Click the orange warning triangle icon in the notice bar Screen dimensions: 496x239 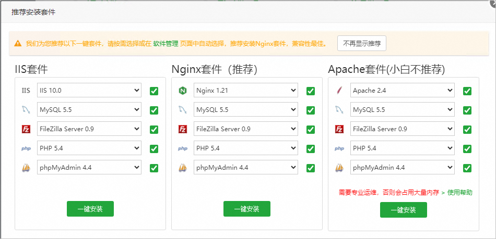[18, 44]
